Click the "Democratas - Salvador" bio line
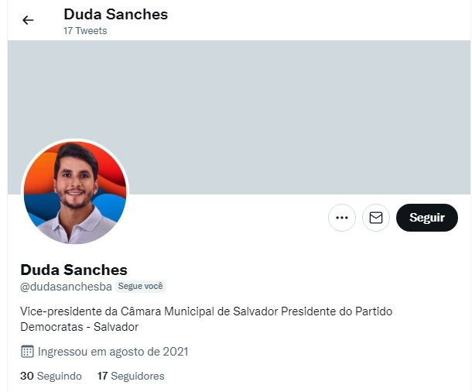The width and height of the screenshot is (472, 392). 79,327
